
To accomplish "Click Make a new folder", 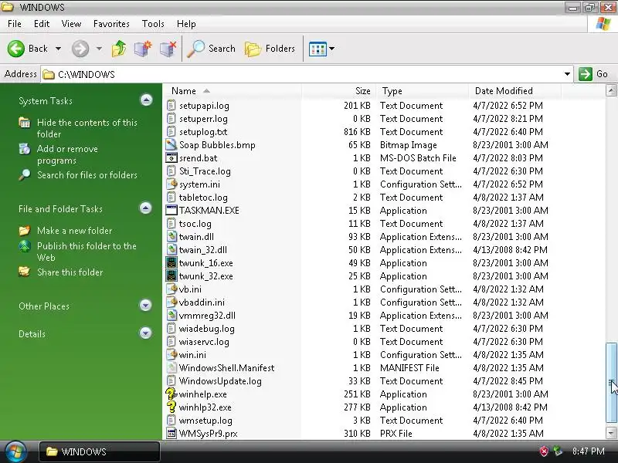I will tap(74, 231).
